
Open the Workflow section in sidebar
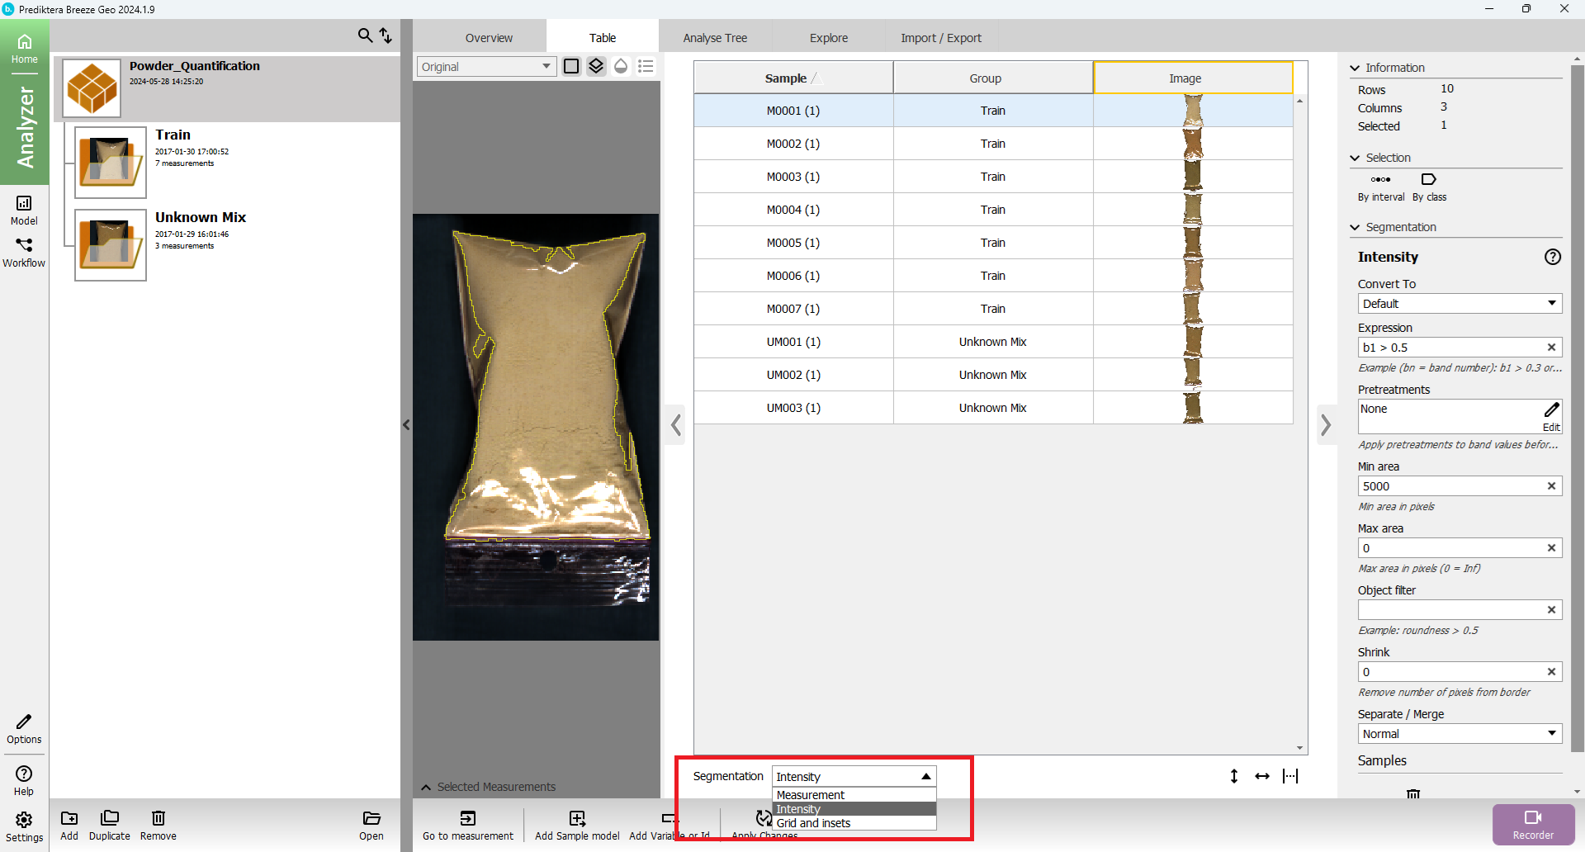[x=24, y=252]
